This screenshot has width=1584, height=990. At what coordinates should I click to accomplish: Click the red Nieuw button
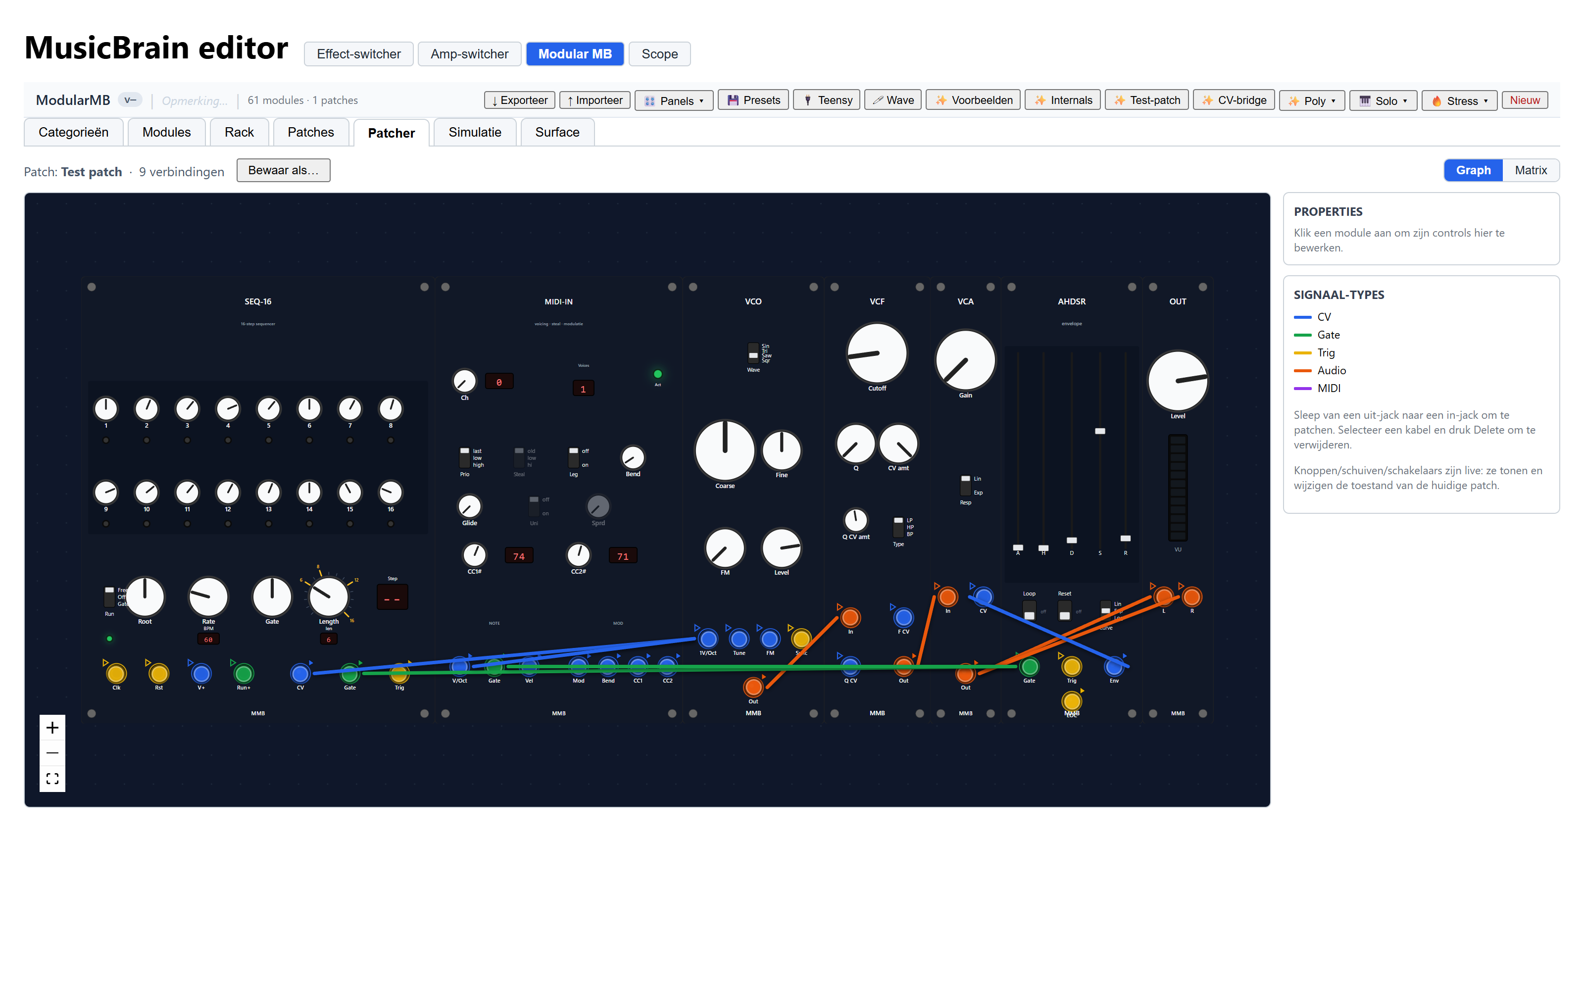[x=1525, y=100]
